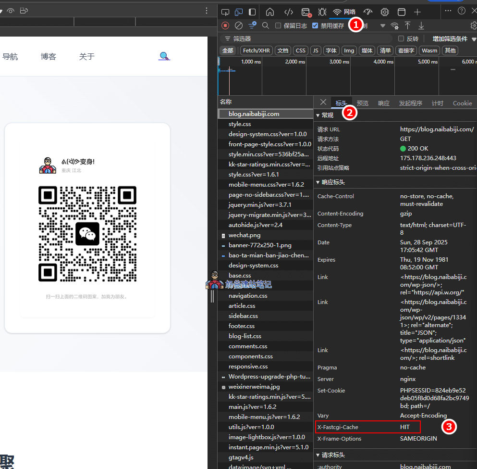The height and width of the screenshot is (469, 477).
Task: Open the Performance gauge panel
Action: (x=368, y=12)
